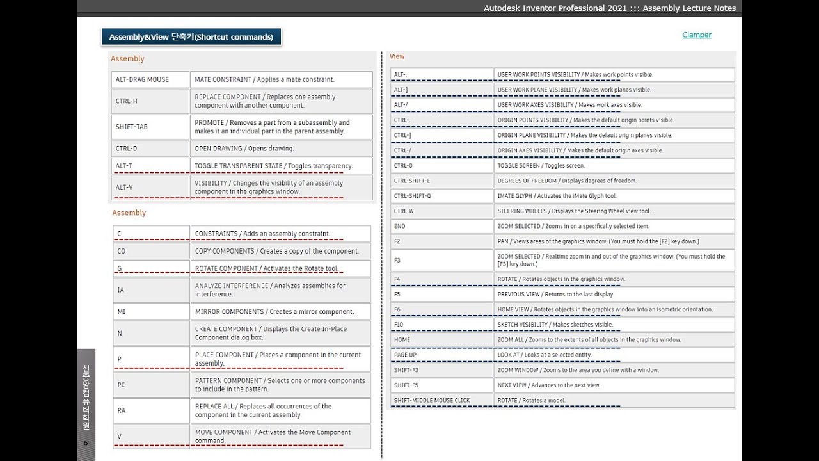Click the F2 shortcut cell
This screenshot has height=461, width=819.
(x=442, y=241)
